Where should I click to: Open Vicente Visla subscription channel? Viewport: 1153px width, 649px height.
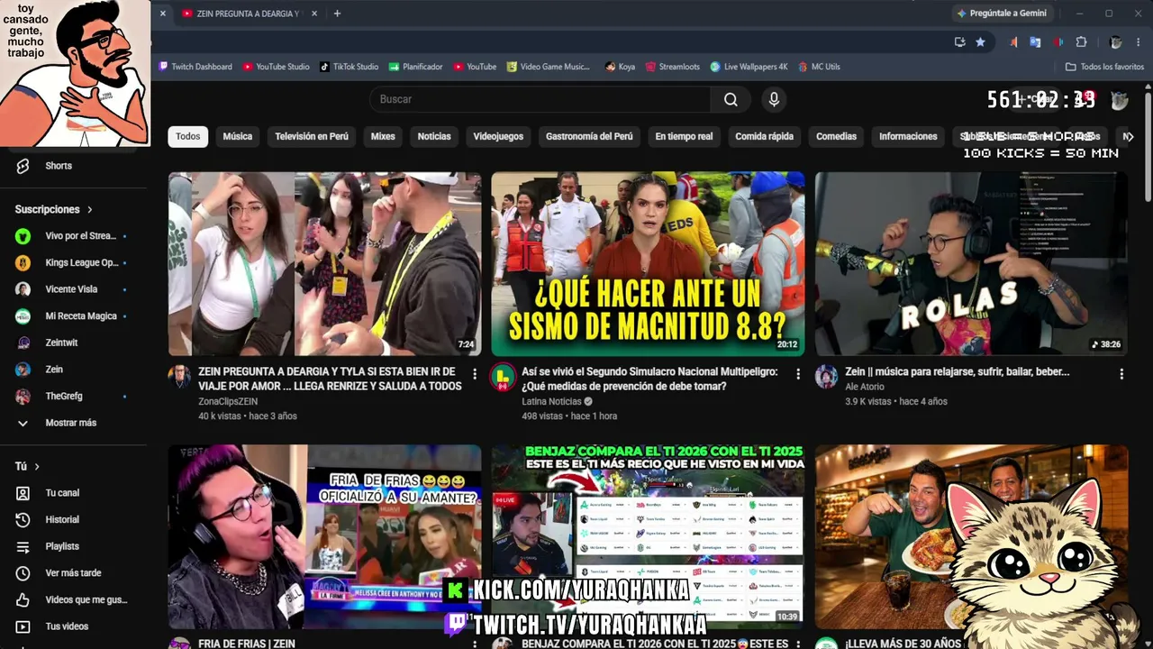(x=73, y=289)
